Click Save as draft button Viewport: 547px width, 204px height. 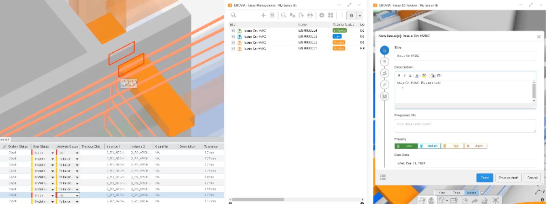tap(508, 178)
